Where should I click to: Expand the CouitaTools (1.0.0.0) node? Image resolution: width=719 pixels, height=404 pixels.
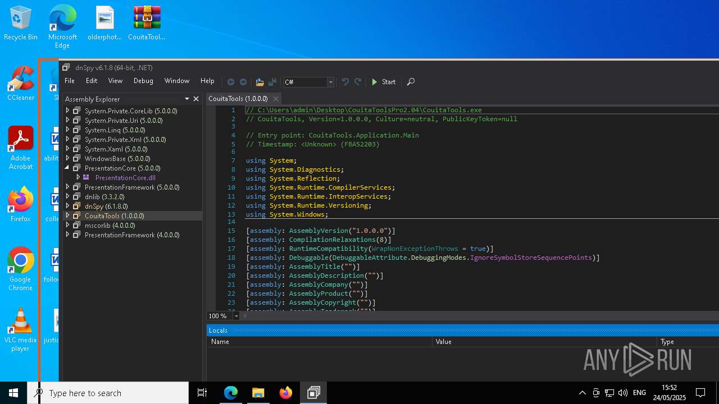[x=68, y=215]
